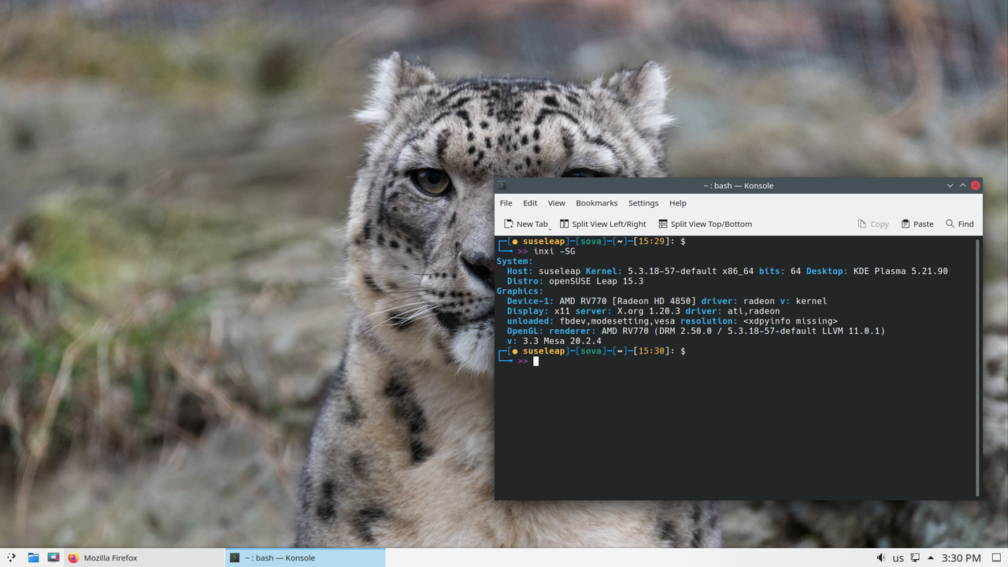The width and height of the screenshot is (1008, 567).
Task: Click the 'us' keyboard layout indicator
Action: (898, 558)
